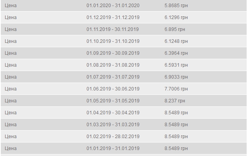Select the 01.08.2019 - 31.08.2019 period
247x156 pixels.
click(x=113, y=65)
